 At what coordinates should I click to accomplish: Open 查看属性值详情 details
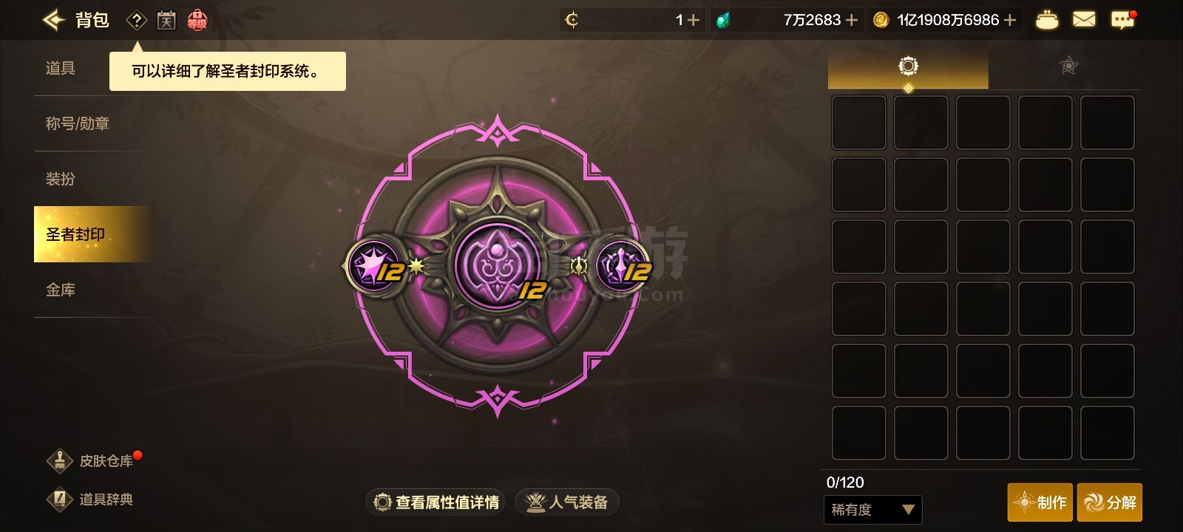pyautogui.click(x=436, y=502)
